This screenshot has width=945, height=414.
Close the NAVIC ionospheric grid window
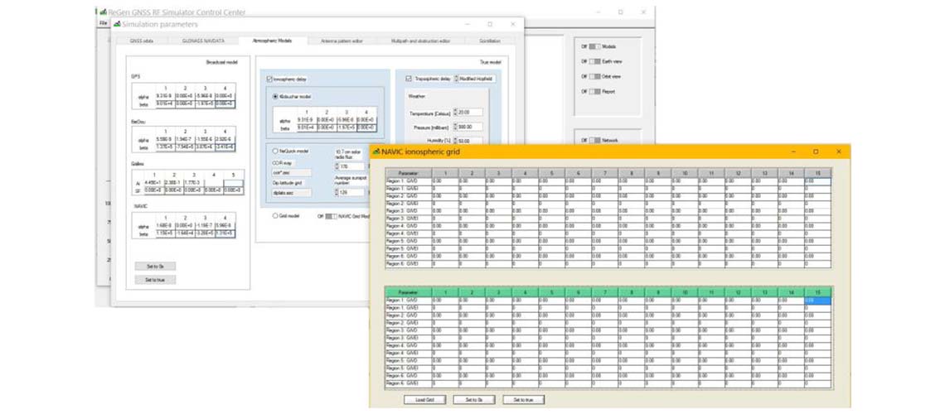pos(838,152)
